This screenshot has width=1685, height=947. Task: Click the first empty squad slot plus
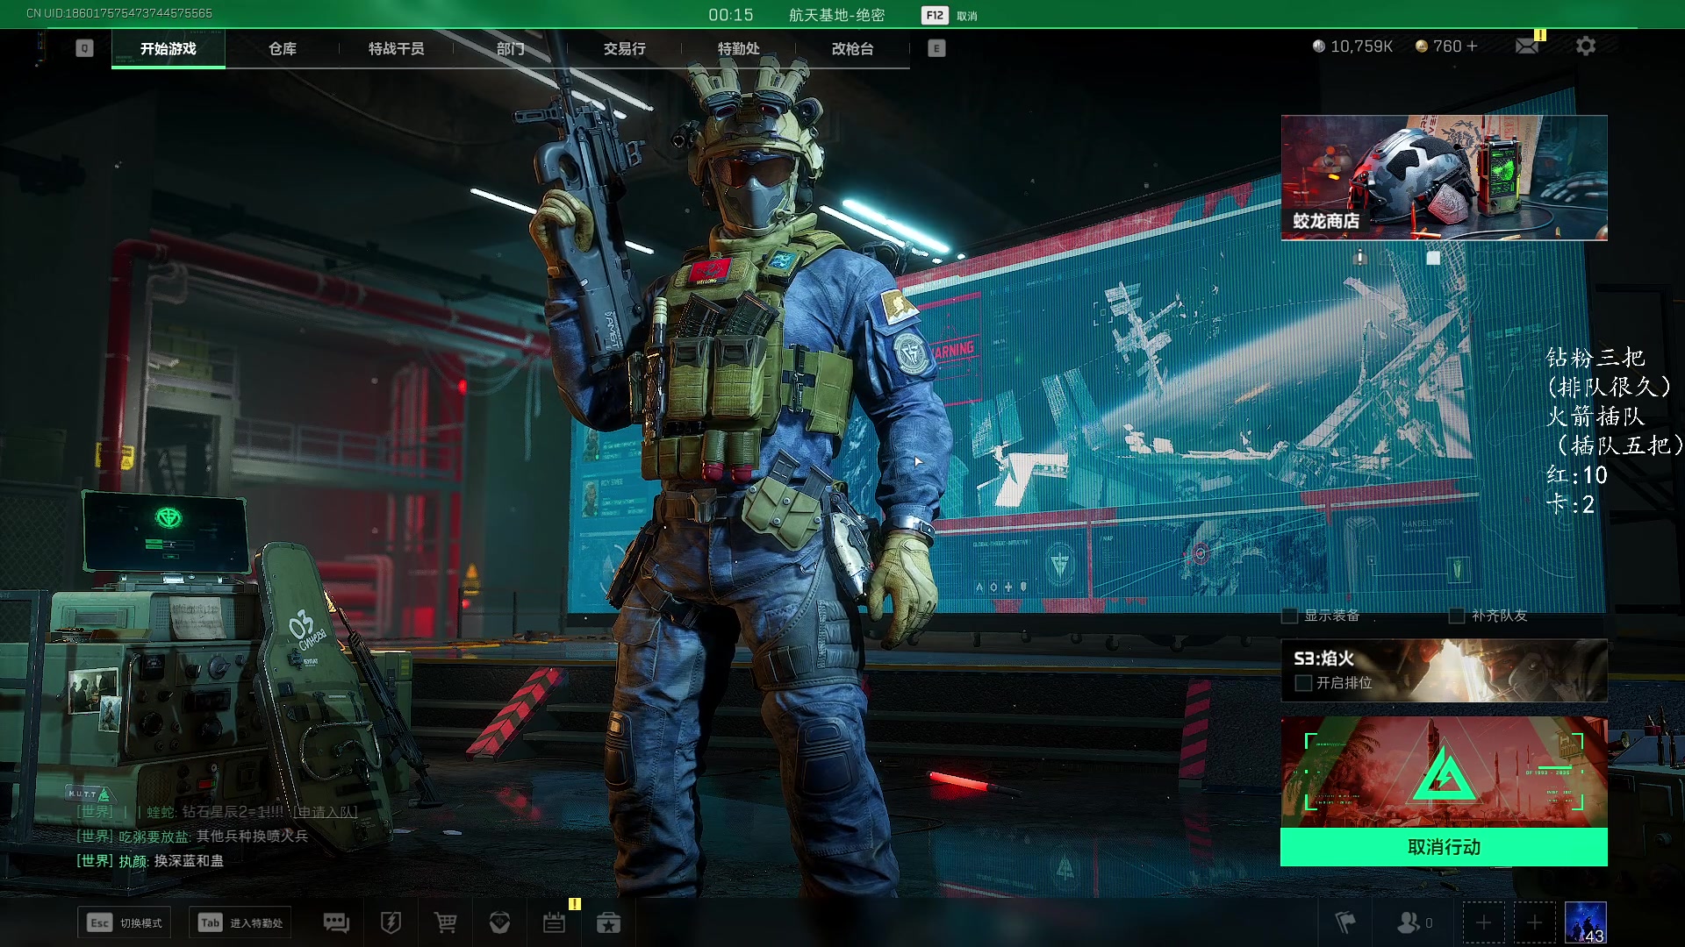click(1483, 922)
